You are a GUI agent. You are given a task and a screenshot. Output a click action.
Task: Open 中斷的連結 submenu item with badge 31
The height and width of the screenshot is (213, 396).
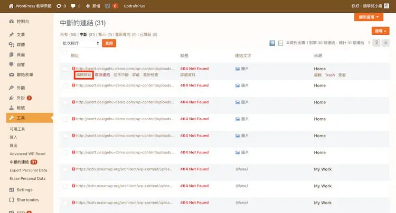click(23, 162)
